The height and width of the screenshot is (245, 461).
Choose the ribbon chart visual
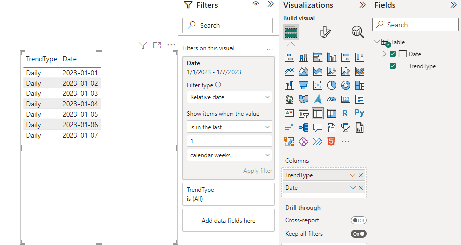point(359,71)
